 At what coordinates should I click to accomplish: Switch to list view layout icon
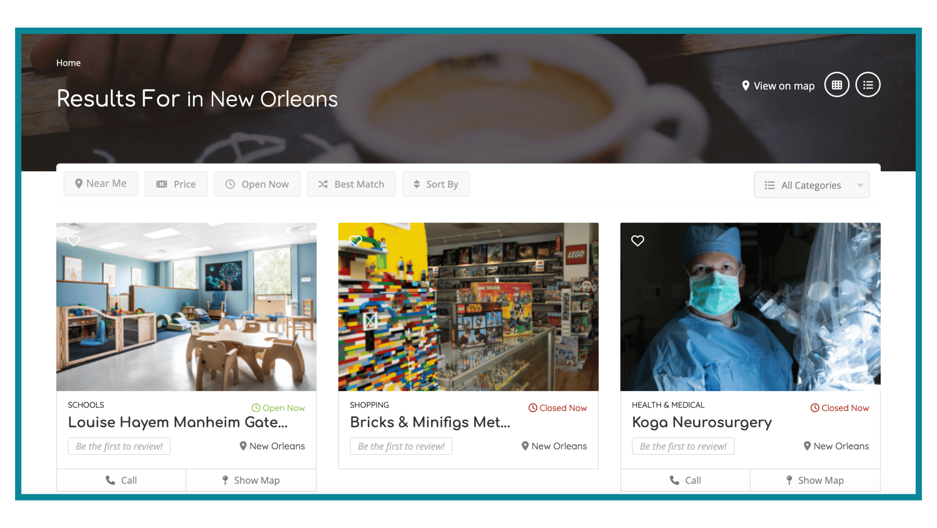pos(868,85)
